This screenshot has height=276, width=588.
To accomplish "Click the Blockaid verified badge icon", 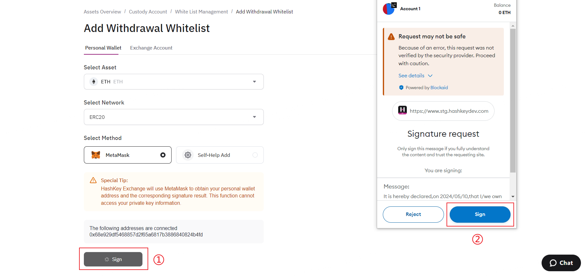I will pyautogui.click(x=401, y=88).
